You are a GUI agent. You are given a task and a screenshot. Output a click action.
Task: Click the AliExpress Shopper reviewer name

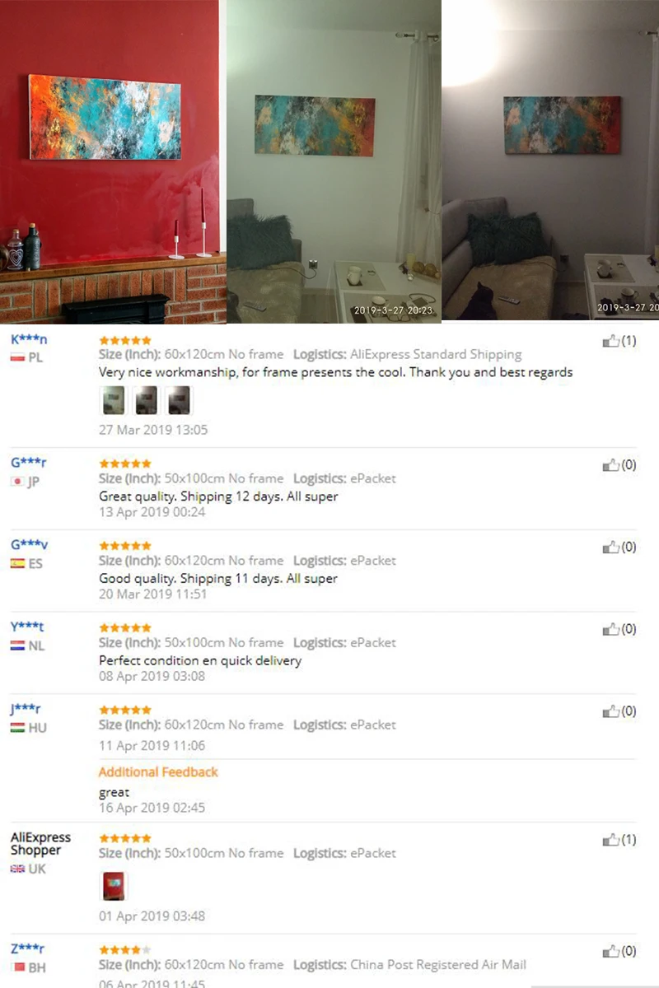click(x=40, y=843)
